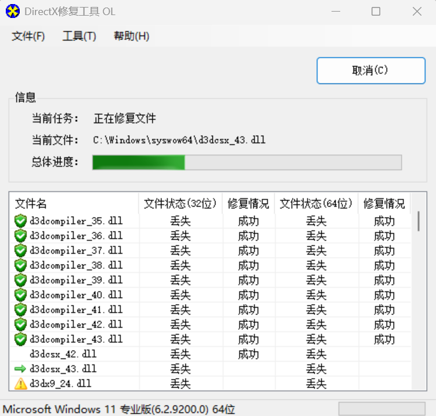Click the first 修复情况 column header
The width and height of the screenshot is (436, 416).
point(248,204)
